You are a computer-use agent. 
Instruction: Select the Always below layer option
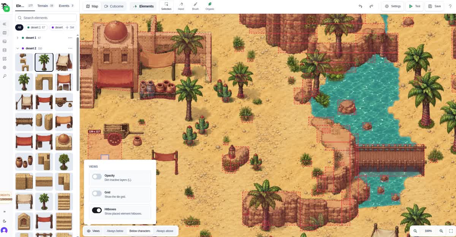pos(115,231)
